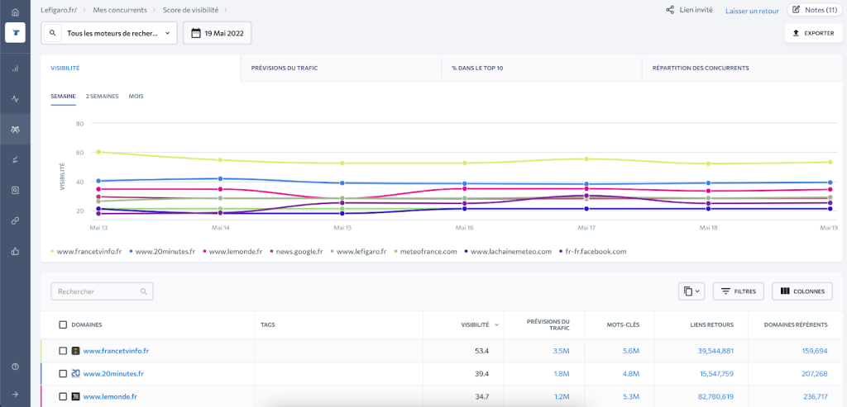Focus the Rechercher search field
Screen dimensions: 847x407
tap(102, 291)
